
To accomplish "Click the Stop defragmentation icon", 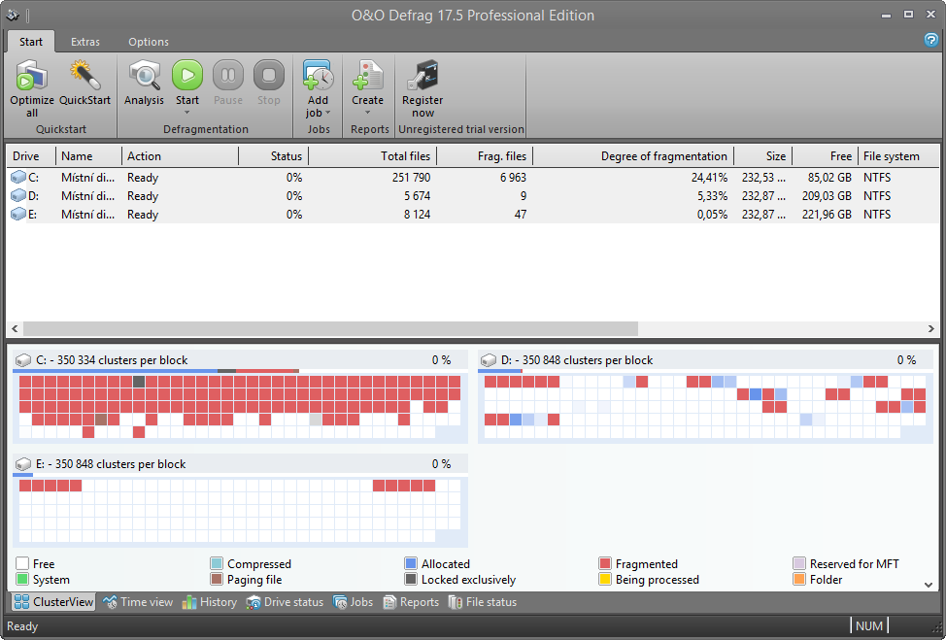I will tap(268, 76).
